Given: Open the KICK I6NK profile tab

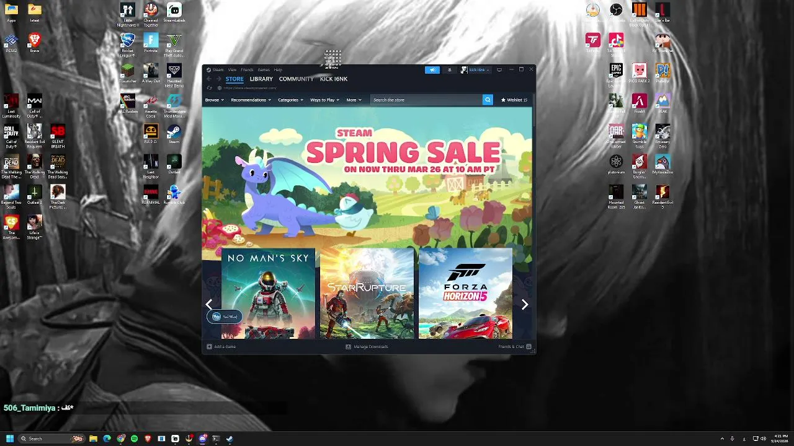Looking at the screenshot, I should tap(334, 79).
